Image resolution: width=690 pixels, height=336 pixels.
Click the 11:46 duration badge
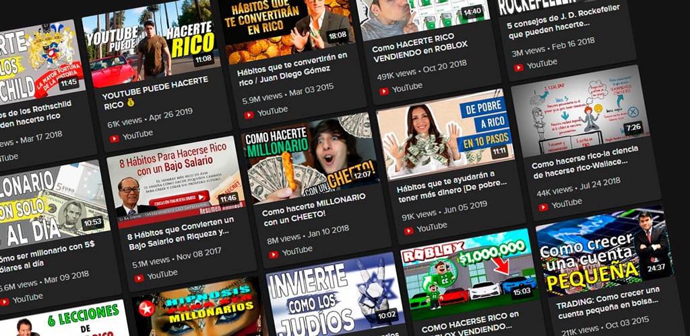[228, 198]
